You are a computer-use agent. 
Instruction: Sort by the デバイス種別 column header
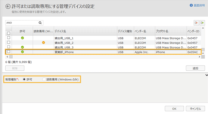tap(126, 31)
